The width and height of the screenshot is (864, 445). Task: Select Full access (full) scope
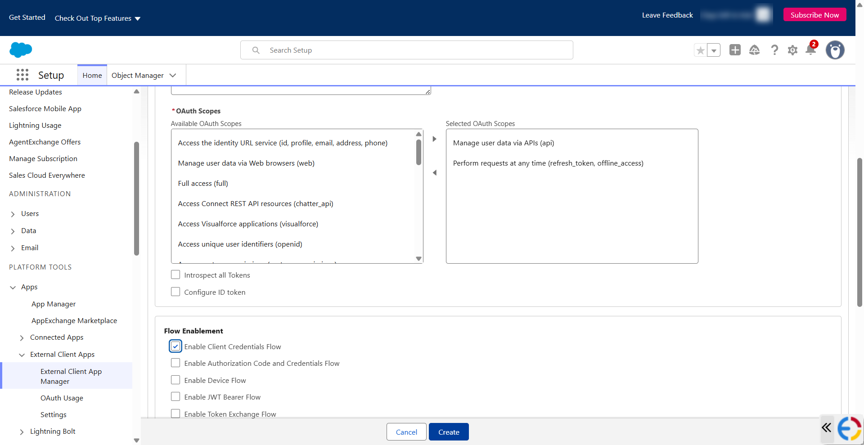point(203,184)
